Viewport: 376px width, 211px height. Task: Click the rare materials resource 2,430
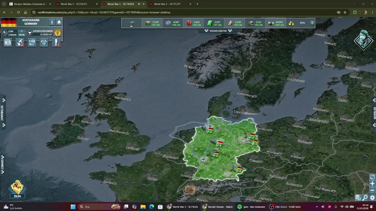click(x=234, y=23)
